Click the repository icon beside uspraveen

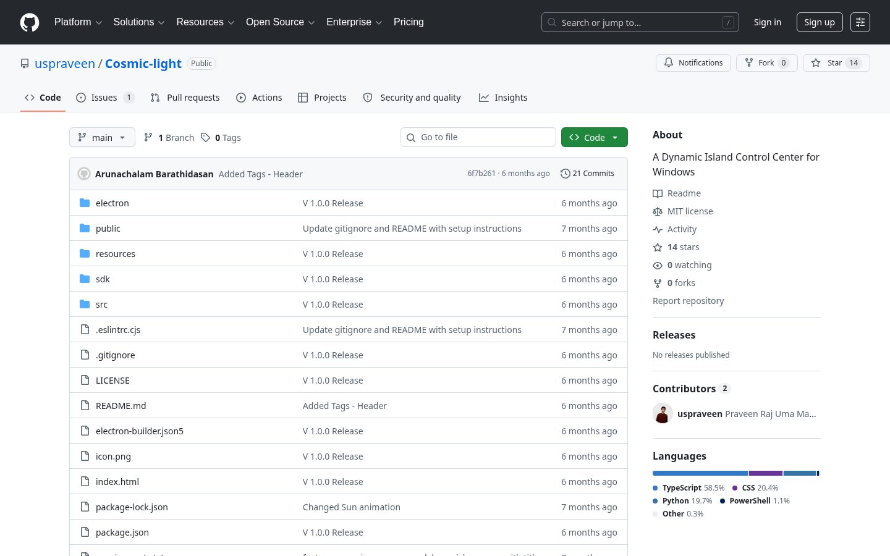tap(25, 64)
